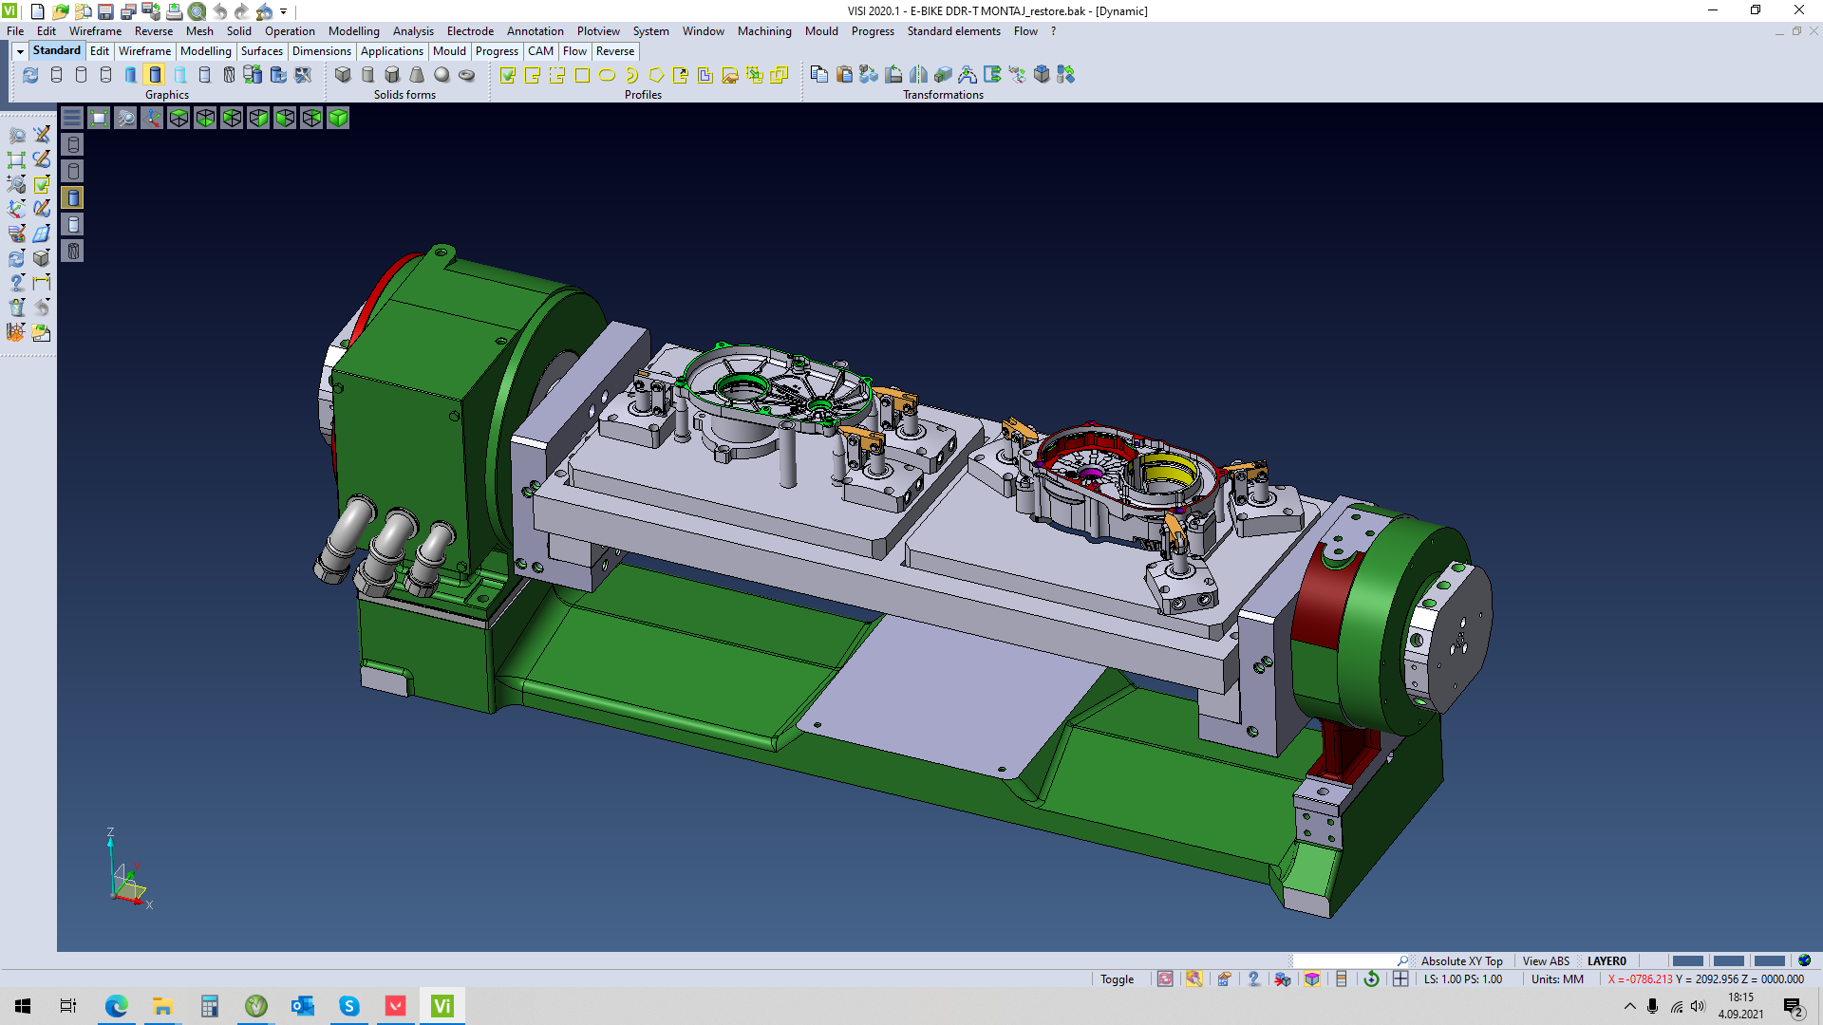
Task: Toggle the pink-top cube icon in status bar
Action: 1312,979
